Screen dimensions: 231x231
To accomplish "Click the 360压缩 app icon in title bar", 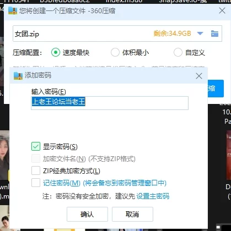I will point(13,10).
